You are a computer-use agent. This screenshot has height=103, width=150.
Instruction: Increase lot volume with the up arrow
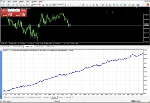point(19,10)
